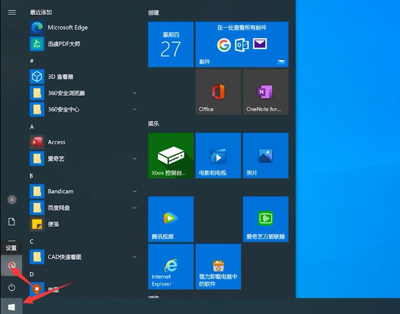Open the Xbox 控制台 tile

[x=171, y=156]
